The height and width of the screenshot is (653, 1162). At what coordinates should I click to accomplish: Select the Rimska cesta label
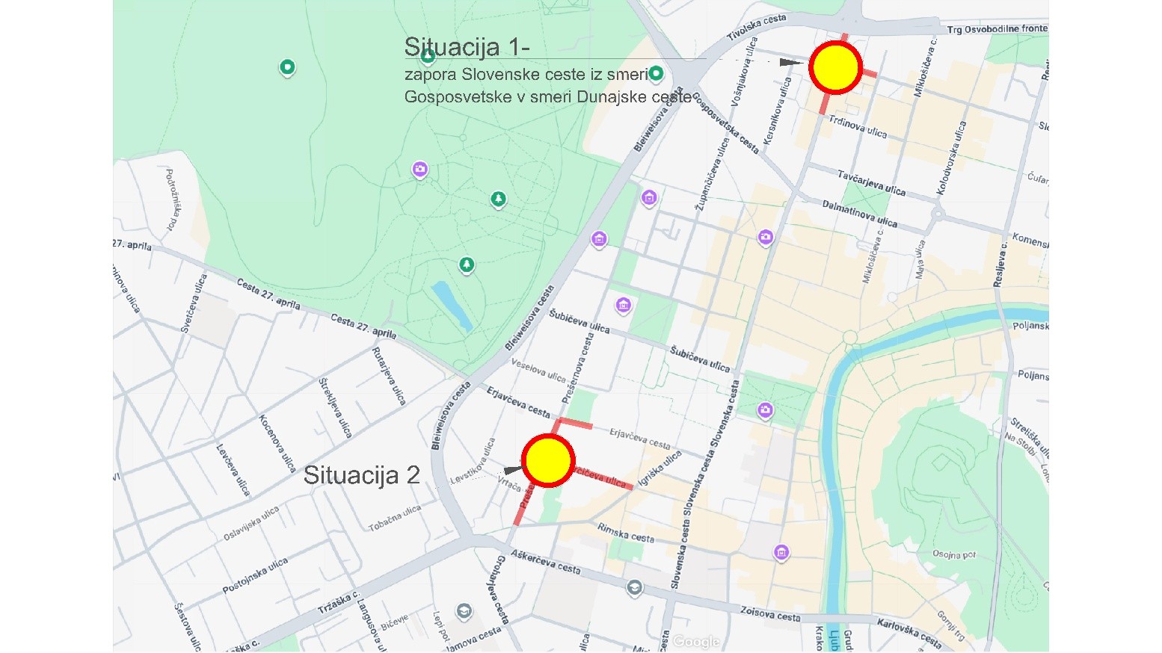tap(626, 533)
